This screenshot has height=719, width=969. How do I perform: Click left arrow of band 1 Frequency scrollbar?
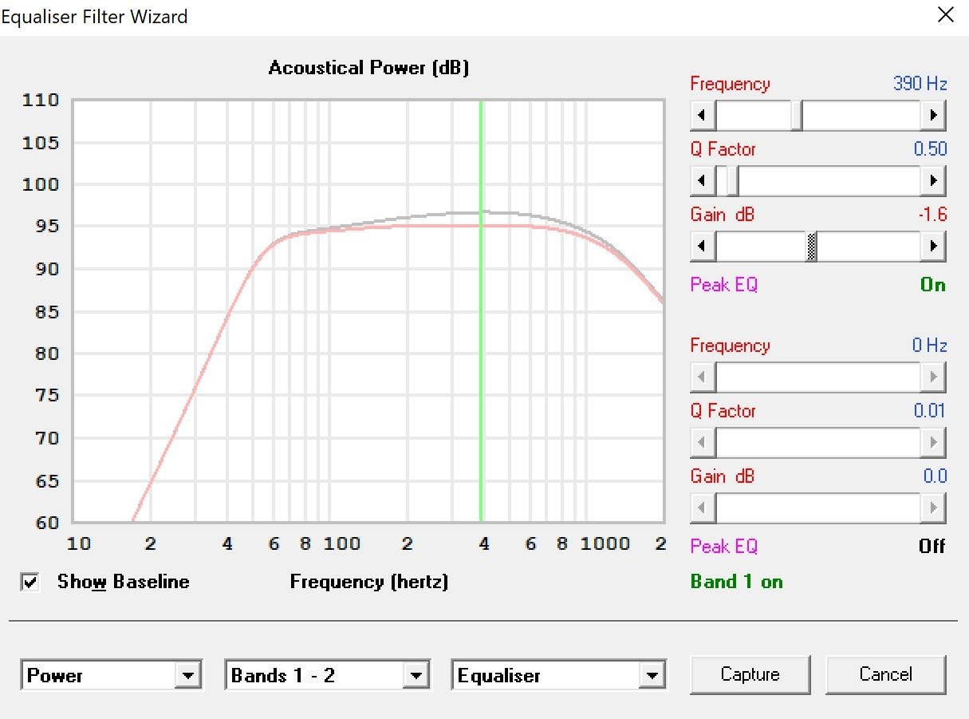702,117
